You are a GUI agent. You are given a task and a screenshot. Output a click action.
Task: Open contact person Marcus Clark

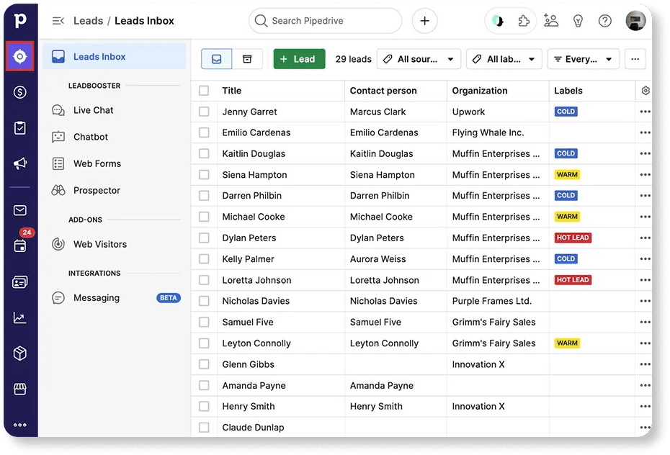378,112
